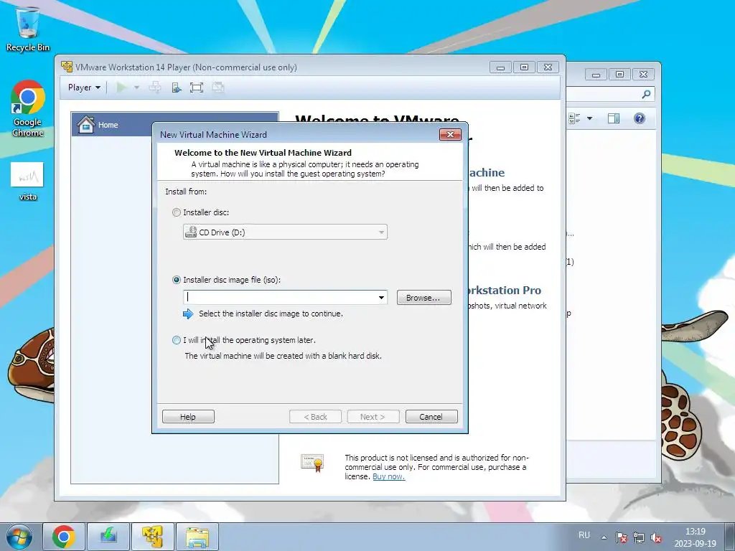Click the manage virtual machine settings icon
Image resolution: width=735 pixels, height=551 pixels.
[x=177, y=87]
